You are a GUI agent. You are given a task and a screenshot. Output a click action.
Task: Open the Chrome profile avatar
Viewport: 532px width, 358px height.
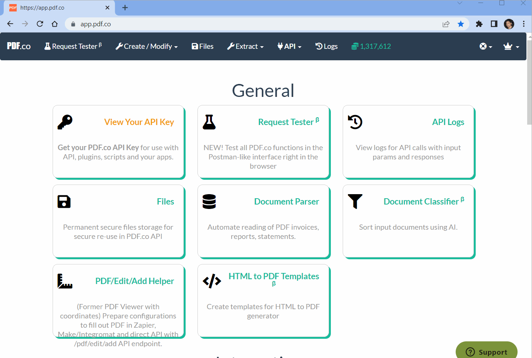[x=509, y=24]
